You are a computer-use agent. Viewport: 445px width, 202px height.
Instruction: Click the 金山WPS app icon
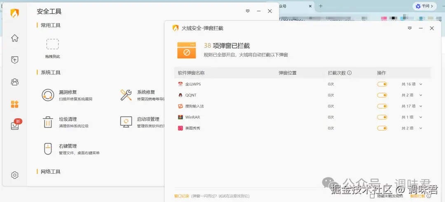pyautogui.click(x=180, y=84)
